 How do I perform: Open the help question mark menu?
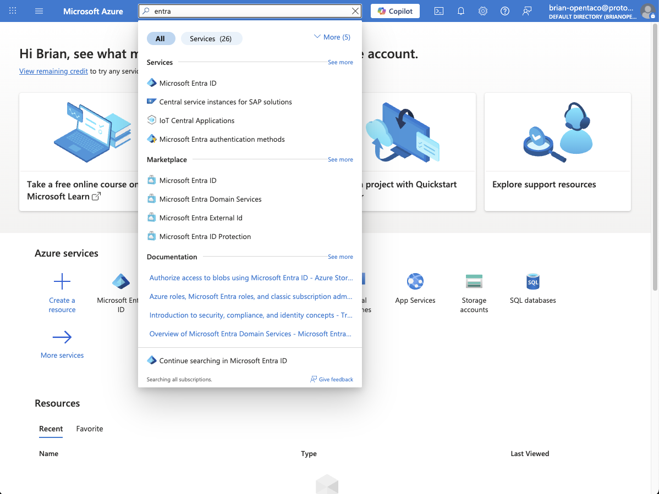click(505, 12)
